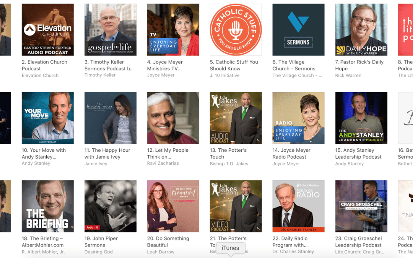Screen dimensions: 413x258
Task: Open title link 19. John Piper Sermons
Action: 101,242
